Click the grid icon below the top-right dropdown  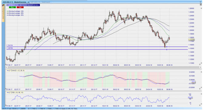coord(201,5)
